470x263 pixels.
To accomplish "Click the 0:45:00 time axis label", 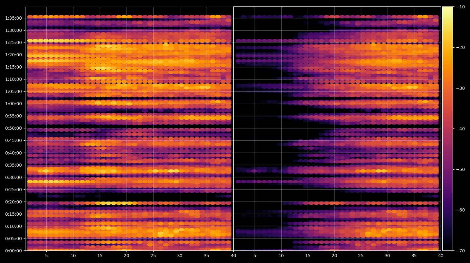I will click(14, 140).
